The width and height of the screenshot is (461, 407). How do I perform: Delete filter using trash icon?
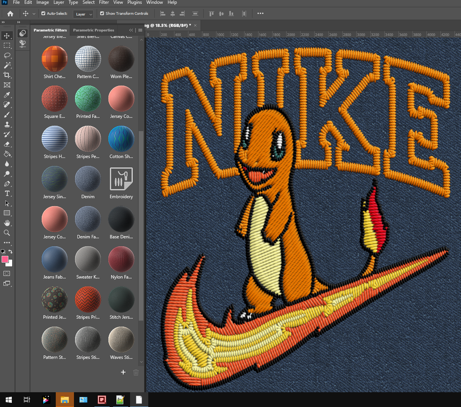click(x=136, y=372)
